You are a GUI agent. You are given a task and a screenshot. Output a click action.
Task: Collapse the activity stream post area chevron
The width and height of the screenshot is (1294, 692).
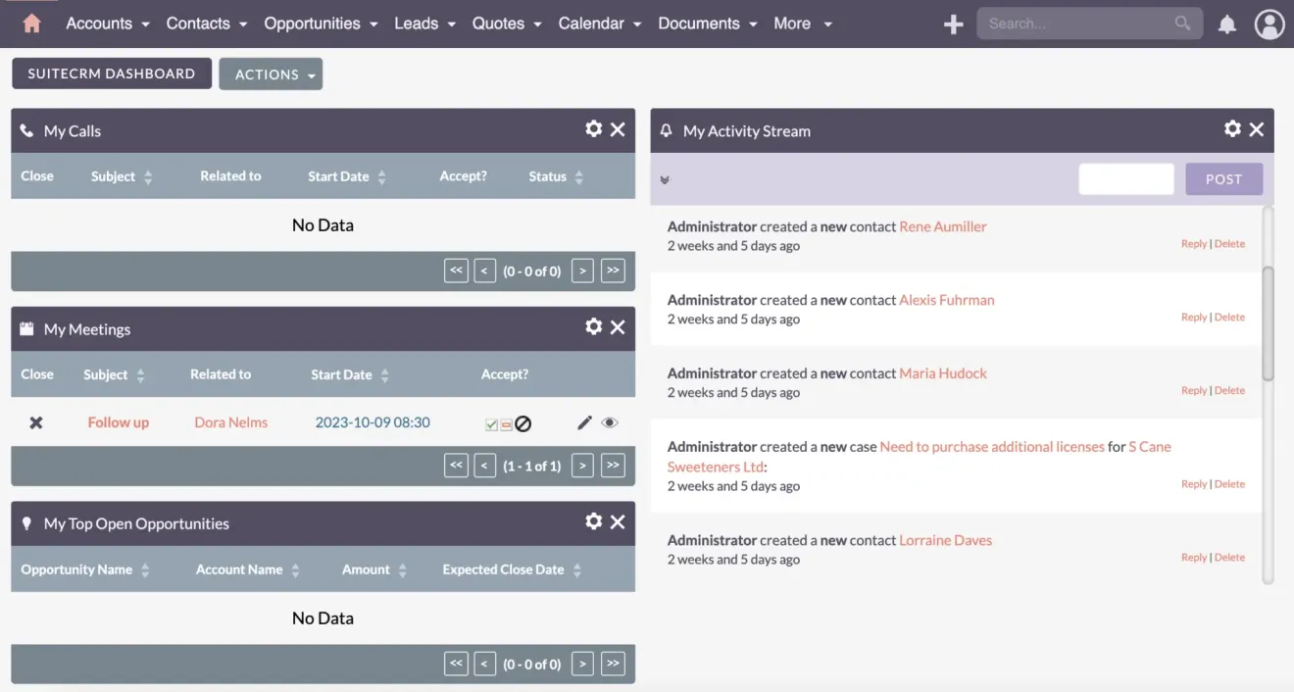pyautogui.click(x=665, y=179)
